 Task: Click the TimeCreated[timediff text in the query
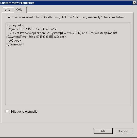[102, 33]
